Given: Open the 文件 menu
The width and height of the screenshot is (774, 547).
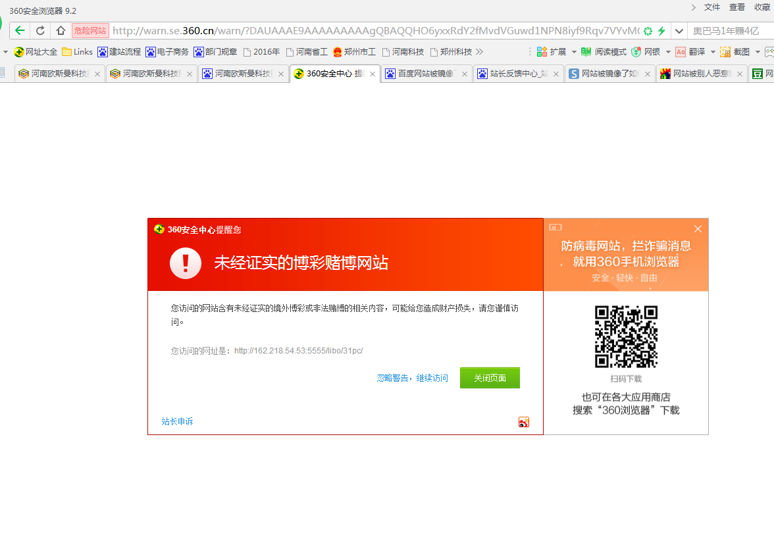Looking at the screenshot, I should click(x=712, y=7).
